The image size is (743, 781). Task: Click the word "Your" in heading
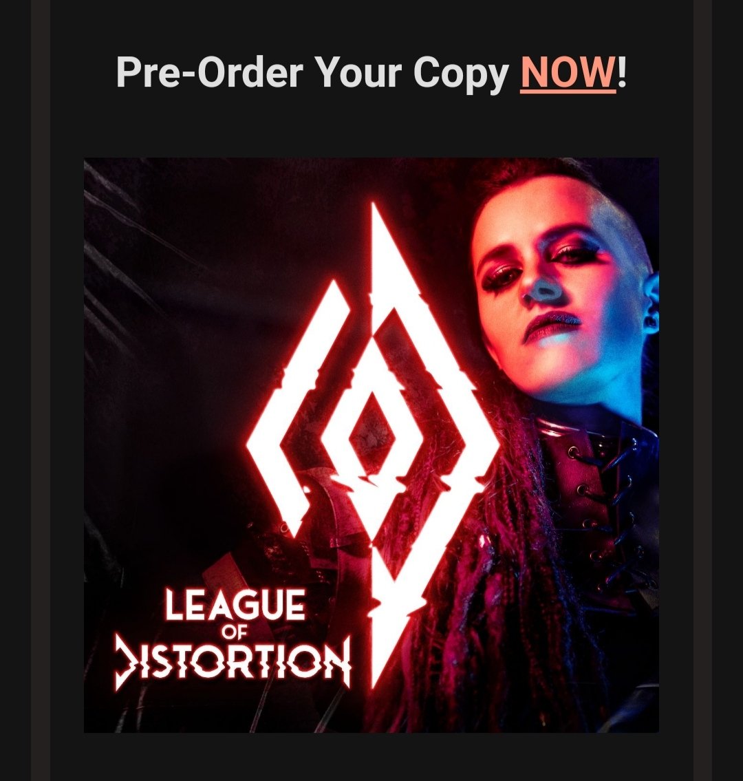coord(358,72)
